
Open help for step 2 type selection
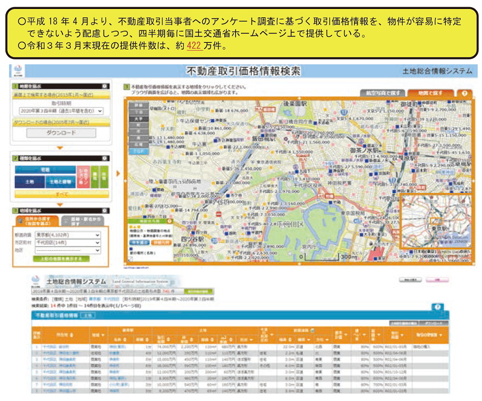tap(105, 158)
